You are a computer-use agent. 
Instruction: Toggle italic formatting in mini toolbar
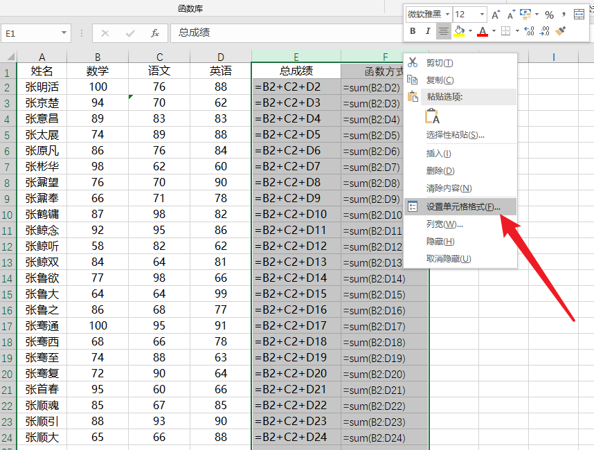[428, 31]
